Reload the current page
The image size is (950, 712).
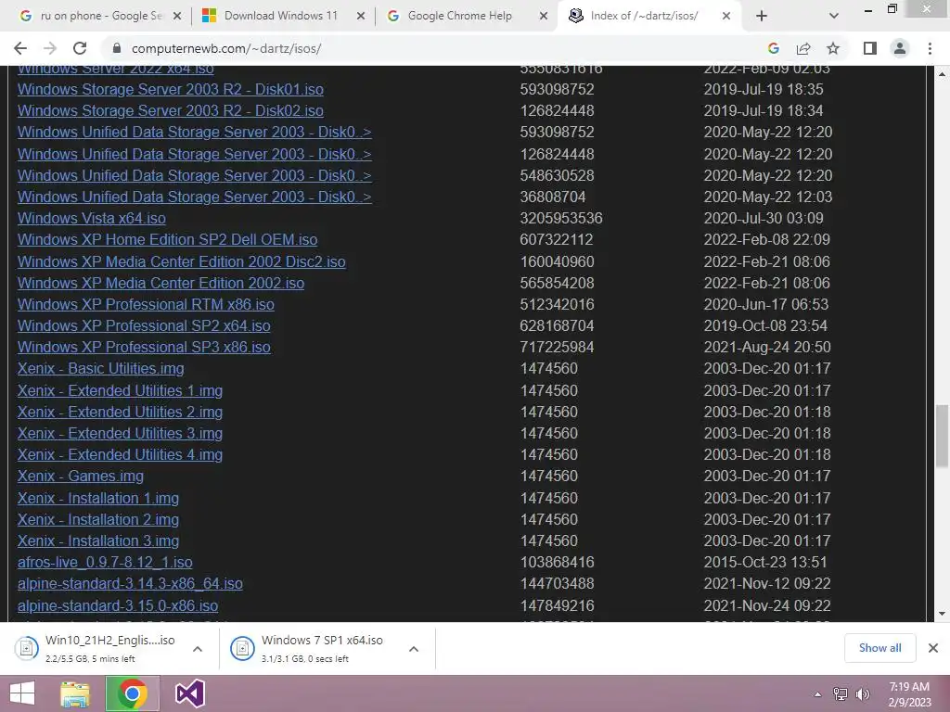click(80, 48)
